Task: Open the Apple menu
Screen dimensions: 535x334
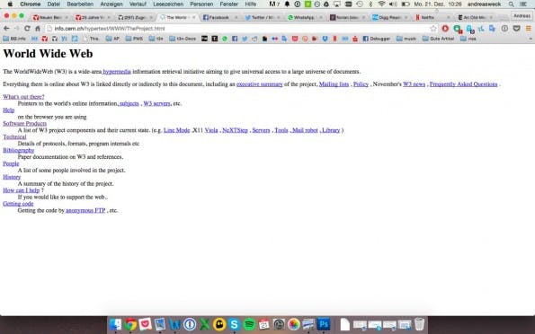Action: [x=10, y=4]
